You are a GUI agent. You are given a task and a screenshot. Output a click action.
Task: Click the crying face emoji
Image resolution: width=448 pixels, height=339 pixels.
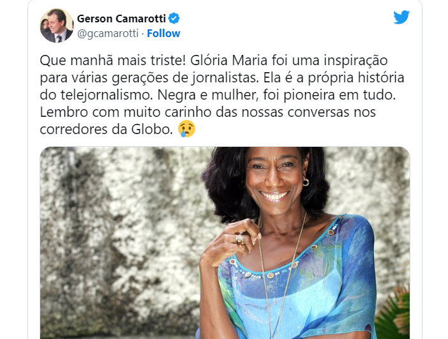(x=186, y=129)
